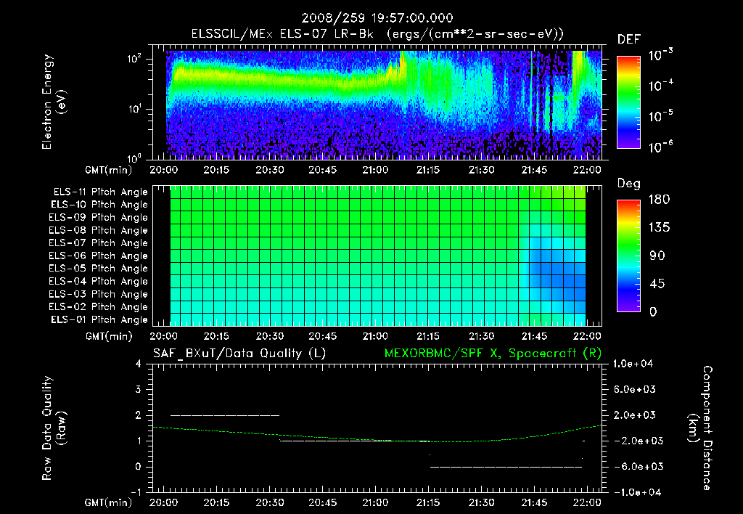Click the Deg pitch angle color bar
The width and height of the screenshot is (743, 514).
(628, 256)
